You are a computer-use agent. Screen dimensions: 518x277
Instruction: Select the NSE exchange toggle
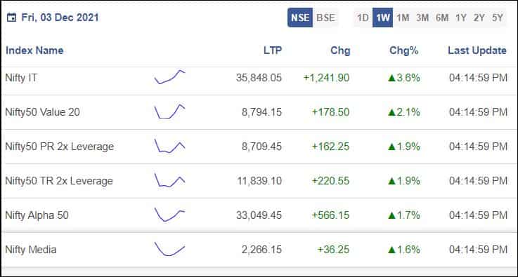pyautogui.click(x=300, y=18)
